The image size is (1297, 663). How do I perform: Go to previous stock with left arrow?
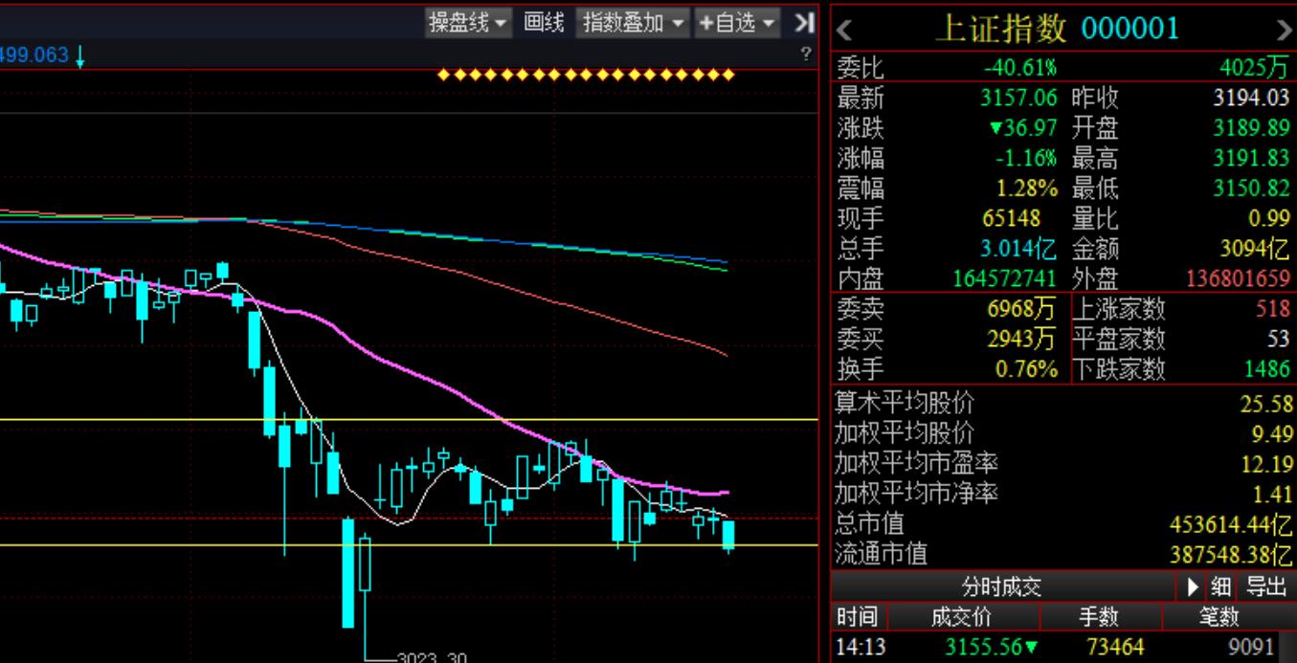click(844, 30)
